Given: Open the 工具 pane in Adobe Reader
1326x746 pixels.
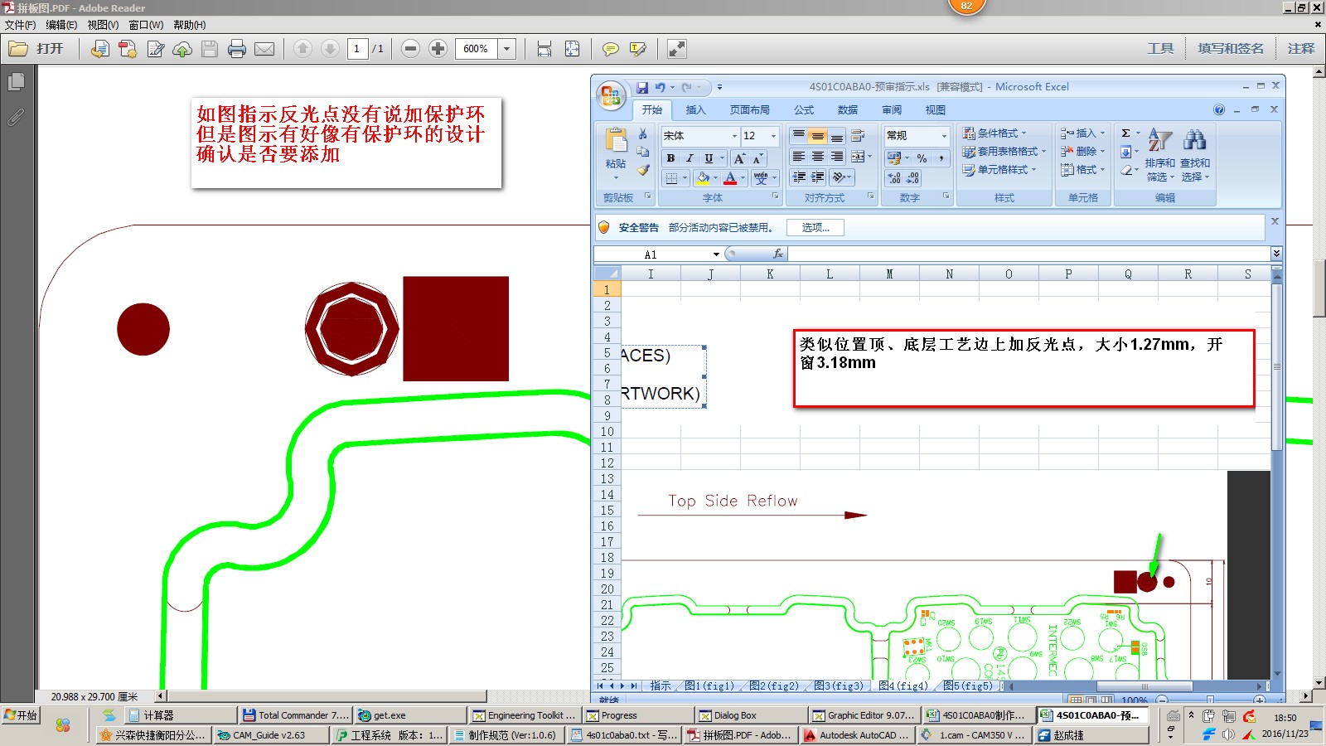Looking at the screenshot, I should (x=1160, y=49).
